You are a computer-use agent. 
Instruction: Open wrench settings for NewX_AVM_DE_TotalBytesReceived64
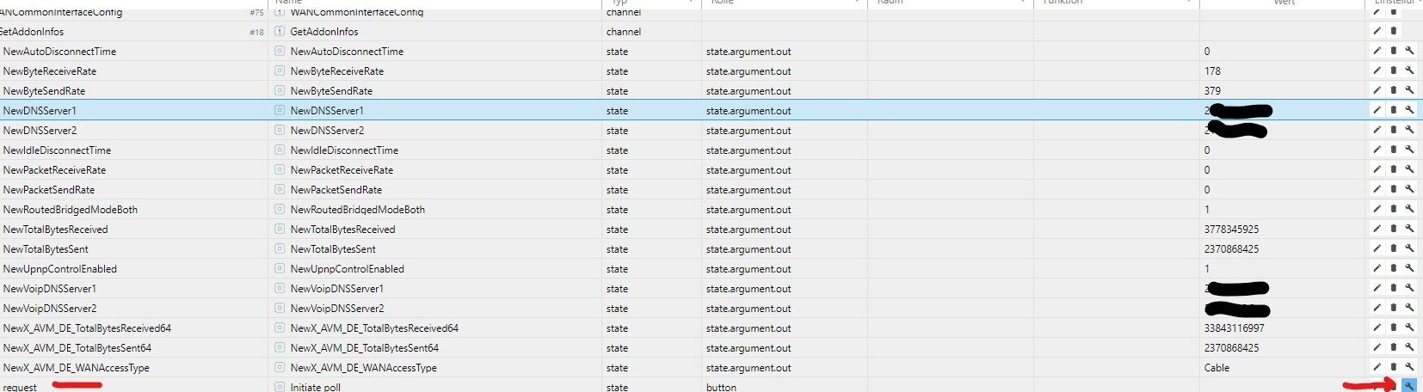(1410, 328)
